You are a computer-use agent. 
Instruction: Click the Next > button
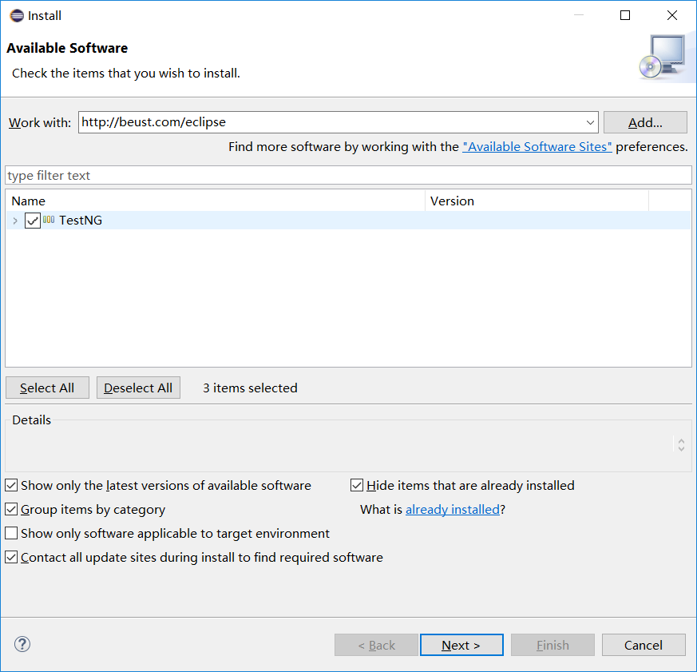(x=461, y=645)
